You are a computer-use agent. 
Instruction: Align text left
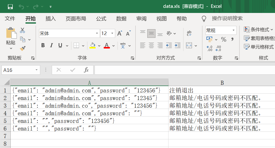click(142, 45)
